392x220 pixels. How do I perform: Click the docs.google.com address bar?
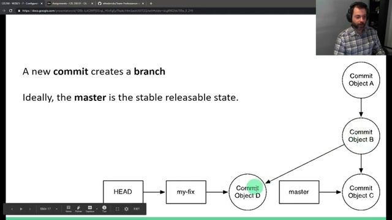coord(165,11)
